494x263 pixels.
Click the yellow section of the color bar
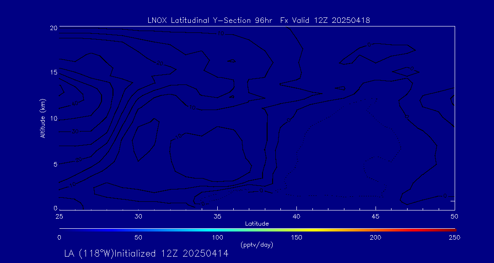coord(312,230)
